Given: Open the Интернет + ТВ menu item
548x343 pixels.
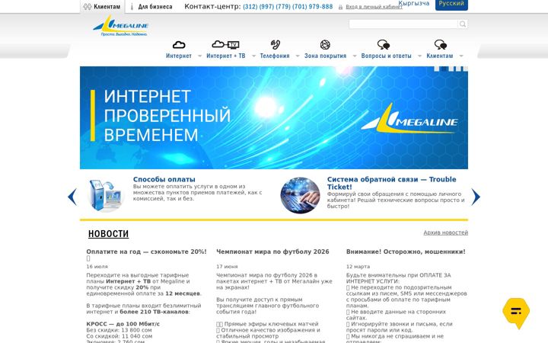Looking at the screenshot, I should click(226, 56).
